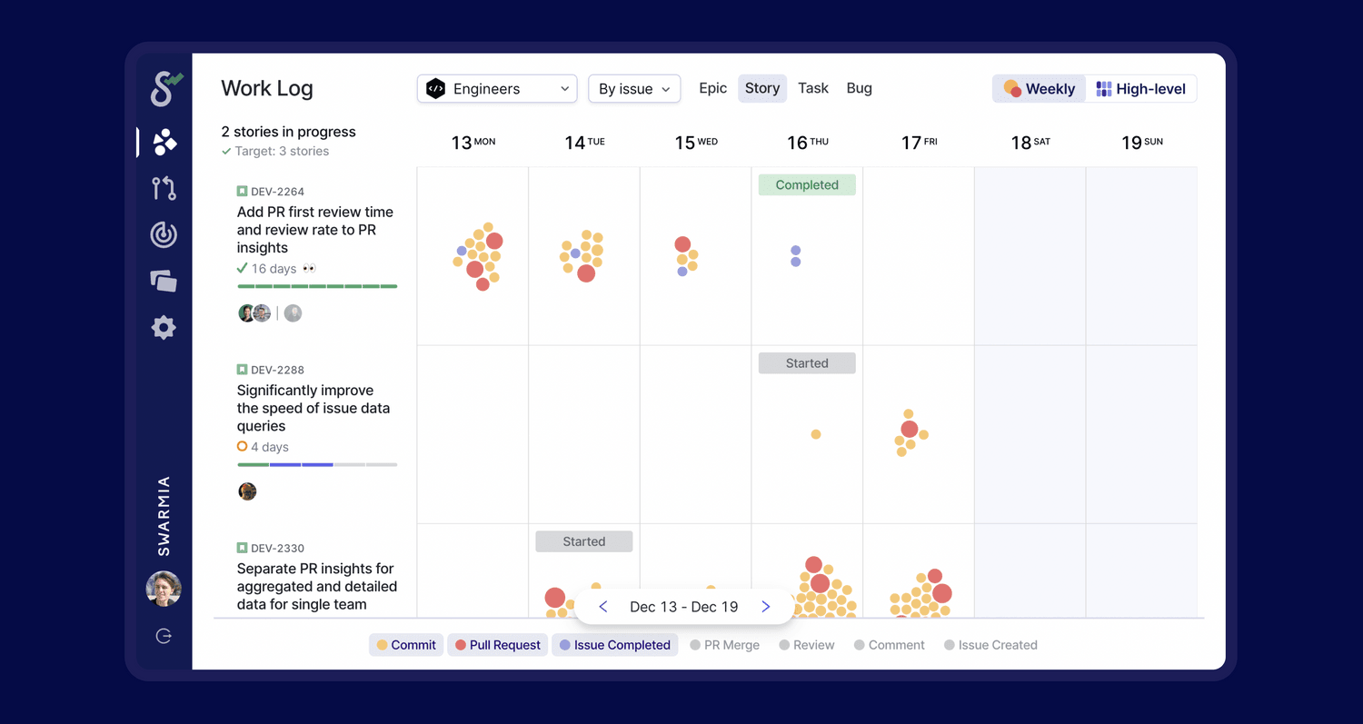
Task: Open the stacked panels icon in sidebar
Action: 164,281
